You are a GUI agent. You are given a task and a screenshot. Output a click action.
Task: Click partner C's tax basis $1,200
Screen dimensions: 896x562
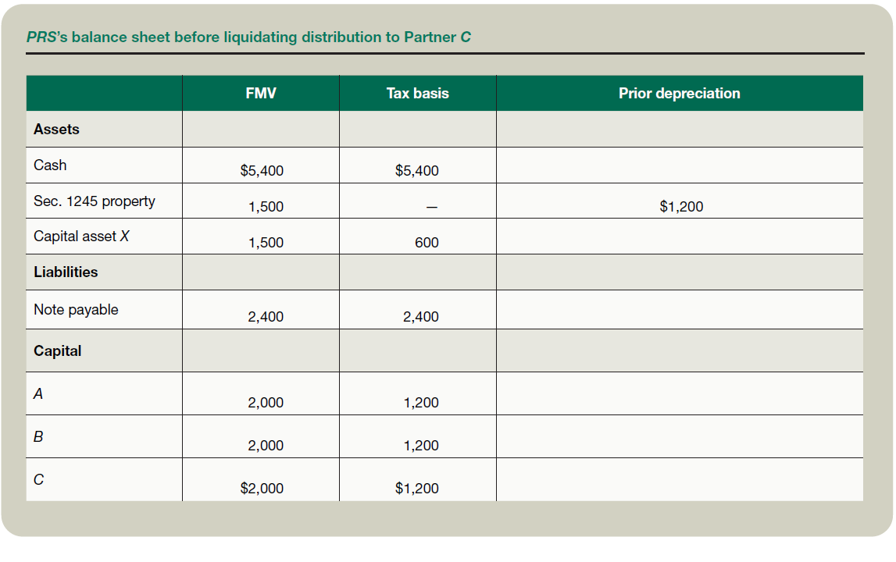coord(417,489)
